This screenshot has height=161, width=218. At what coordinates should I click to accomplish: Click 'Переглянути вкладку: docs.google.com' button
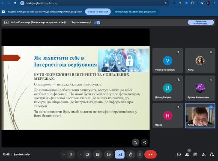(x=135, y=12)
